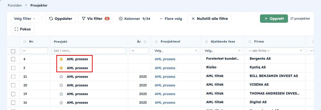Star project number 20 as favorite
Image resolution: width=321 pixels, height=110 pixels.
point(61,85)
